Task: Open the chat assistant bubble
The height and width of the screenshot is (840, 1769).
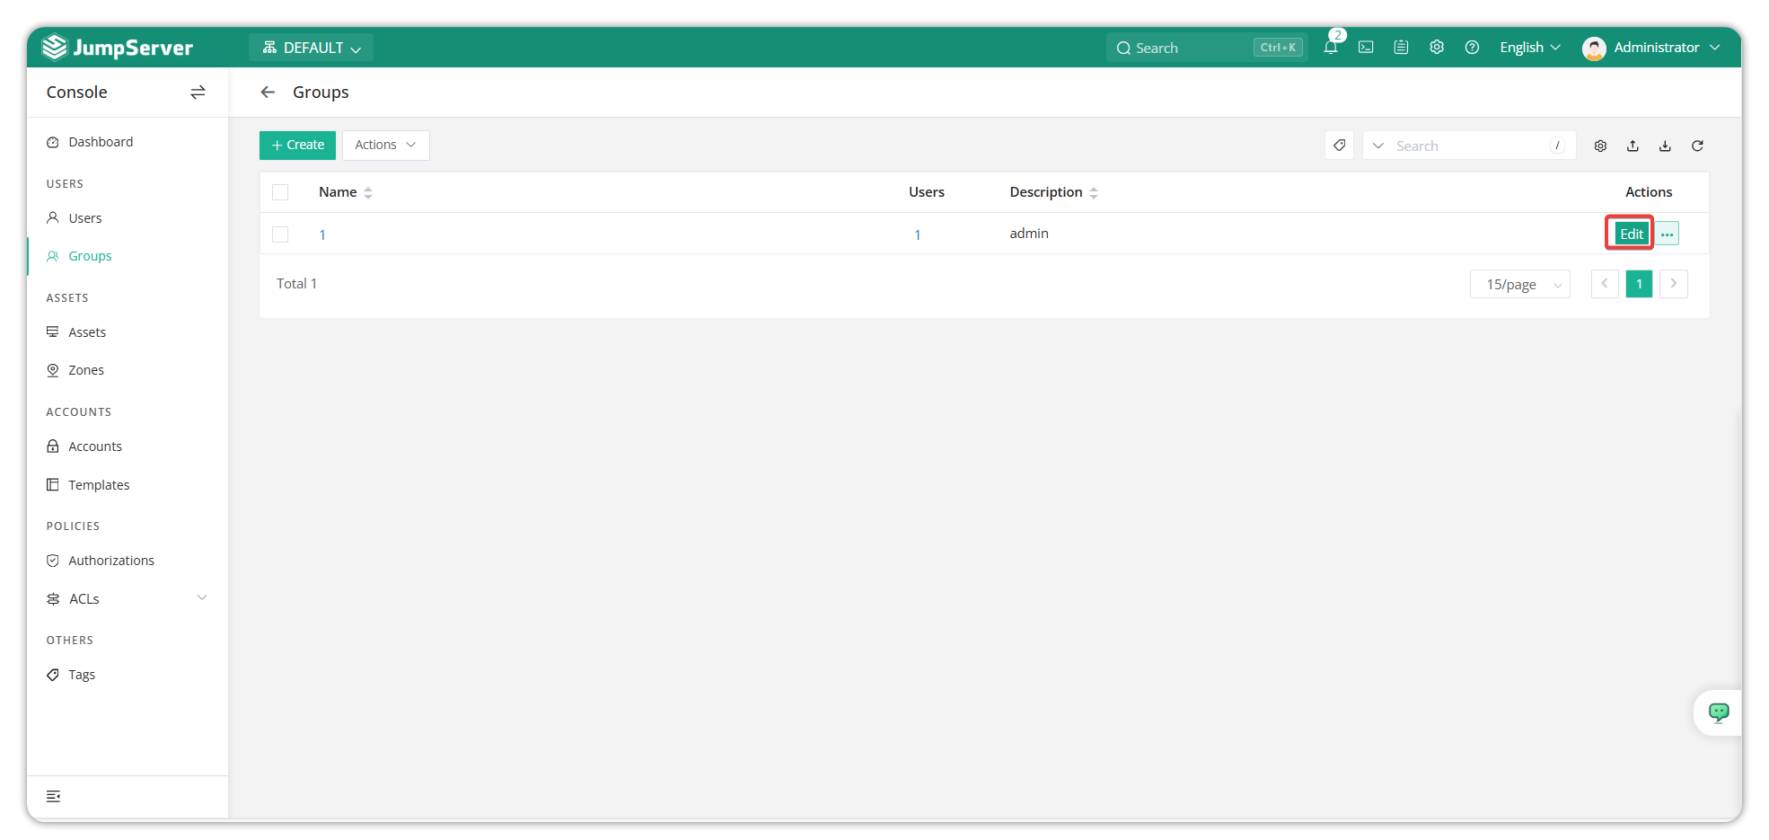Action: click(1719, 712)
